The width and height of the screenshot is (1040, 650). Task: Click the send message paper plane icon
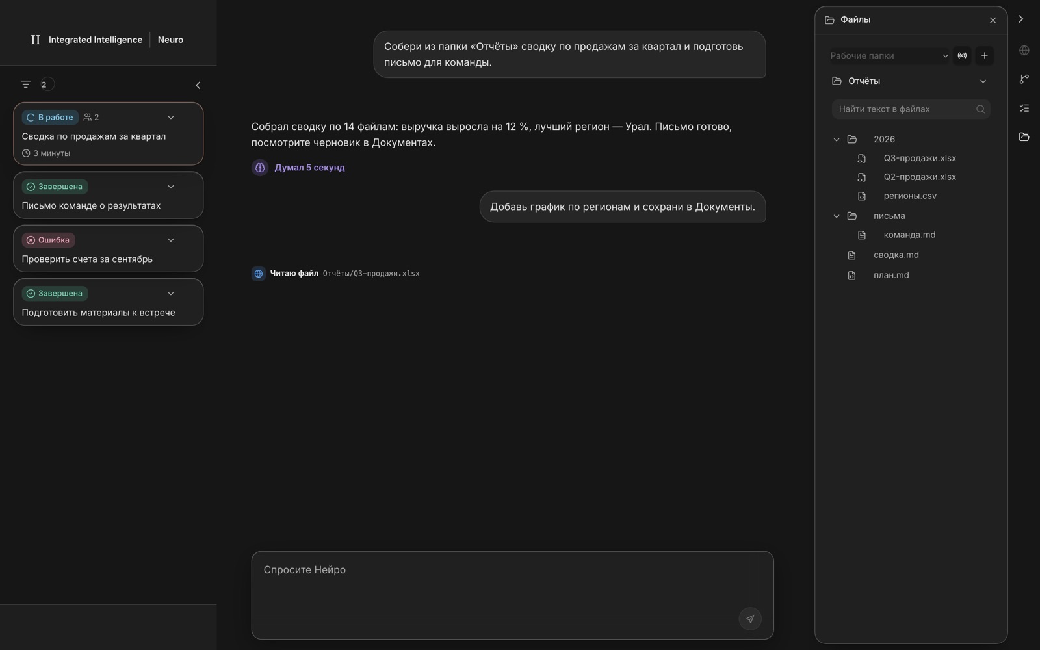[x=750, y=619]
